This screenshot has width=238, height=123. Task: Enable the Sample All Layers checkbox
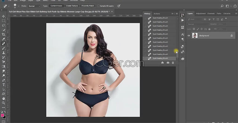[x=98, y=6]
